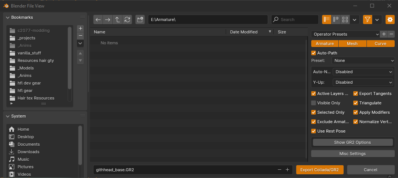Viewport: 398px width, 178px height.
Task: Open filter settings dropdown arrow
Action: coord(377,20)
